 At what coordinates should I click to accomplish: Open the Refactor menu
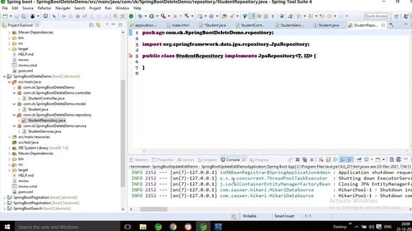44,8
